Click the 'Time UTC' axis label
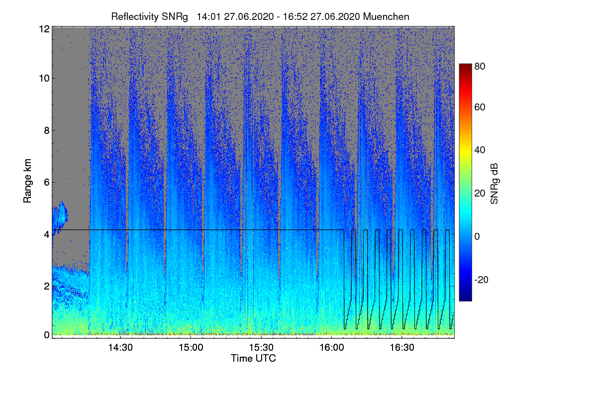 click(253, 358)
